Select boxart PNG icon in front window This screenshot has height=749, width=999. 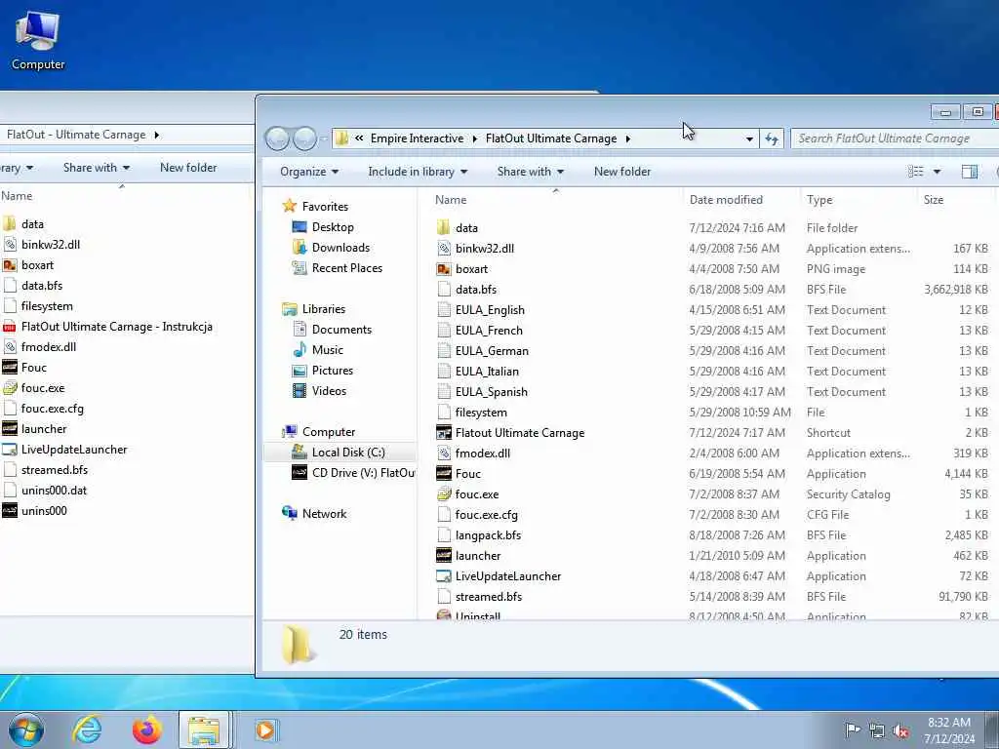point(444,269)
